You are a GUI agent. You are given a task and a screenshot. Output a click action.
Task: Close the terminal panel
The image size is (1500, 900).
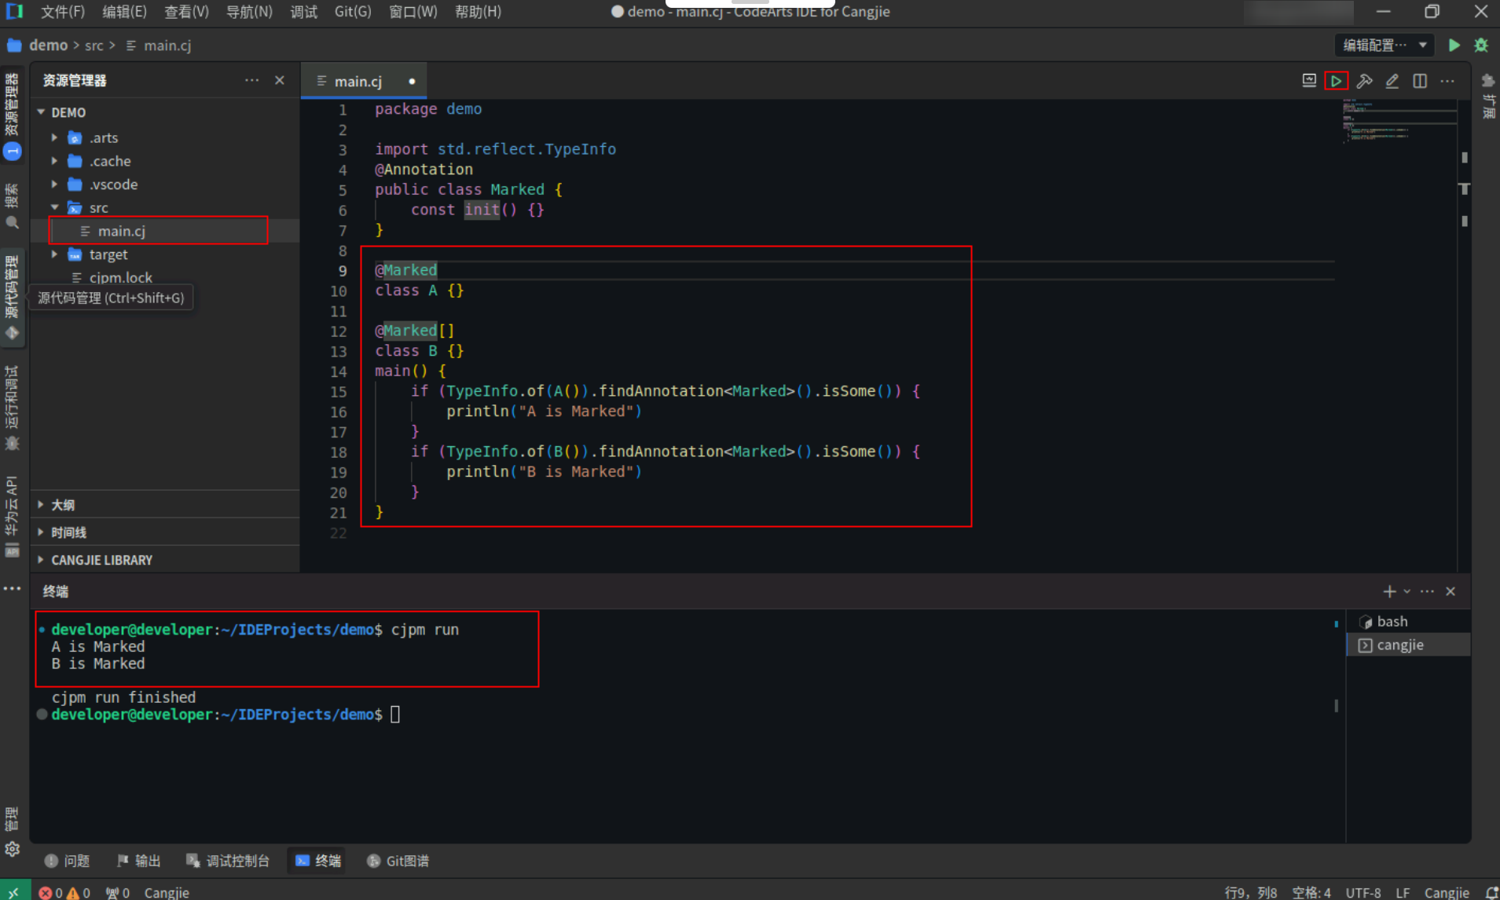[x=1450, y=591]
